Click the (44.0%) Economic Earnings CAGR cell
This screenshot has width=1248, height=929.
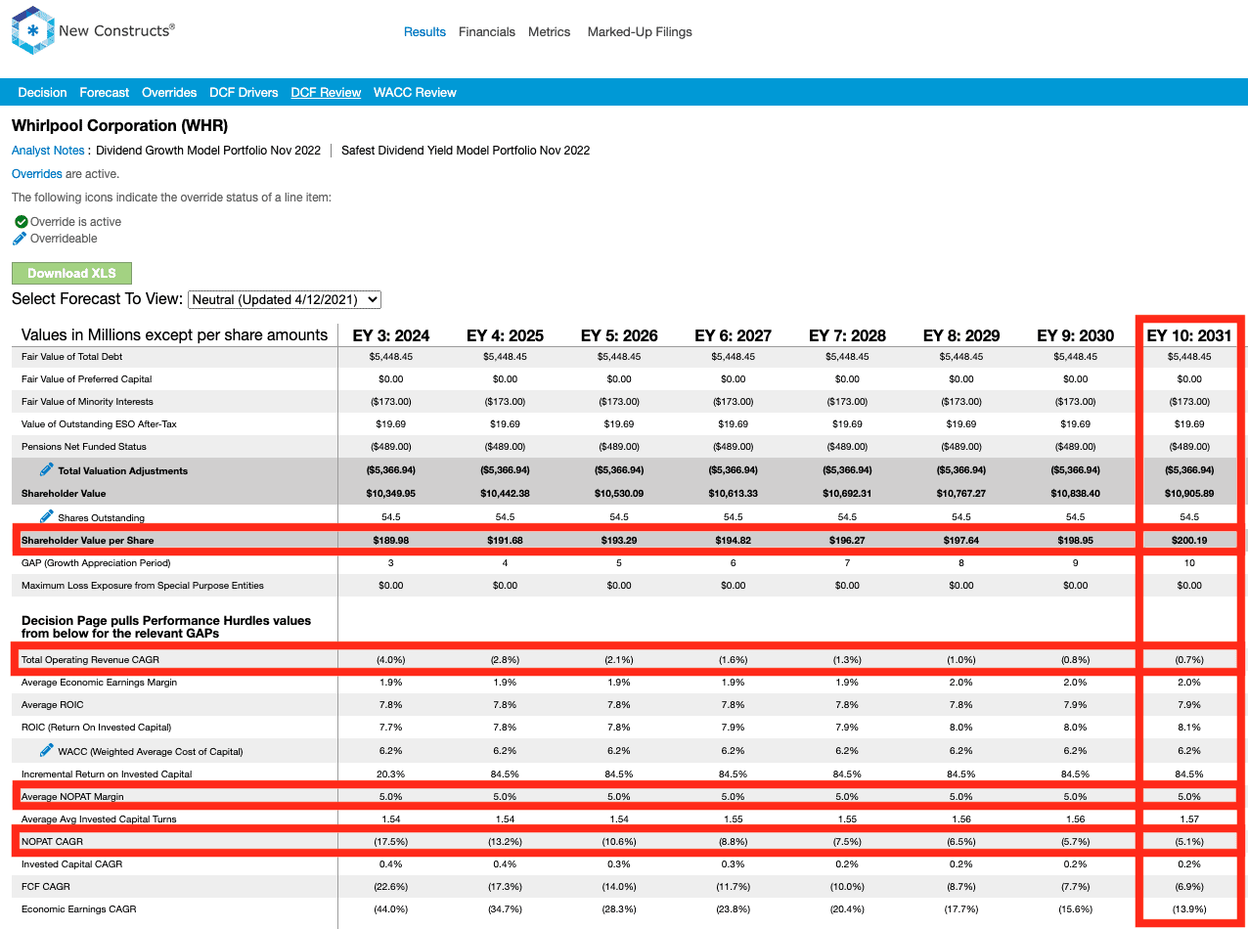[x=391, y=909]
